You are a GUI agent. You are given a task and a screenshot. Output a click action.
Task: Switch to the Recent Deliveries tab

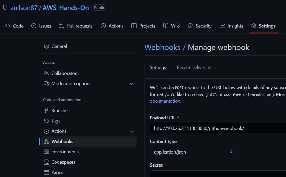pyautogui.click(x=194, y=67)
